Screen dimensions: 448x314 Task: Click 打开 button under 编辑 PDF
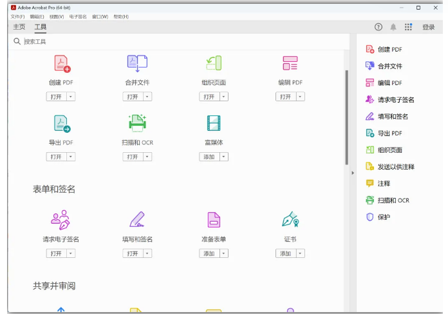(x=286, y=97)
